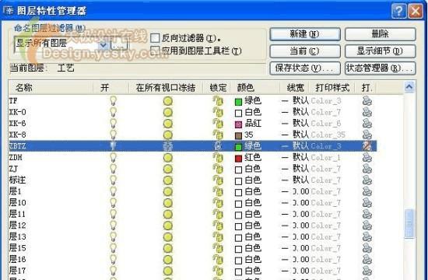Toggle the bulb icon for layer 标注

[113, 180]
